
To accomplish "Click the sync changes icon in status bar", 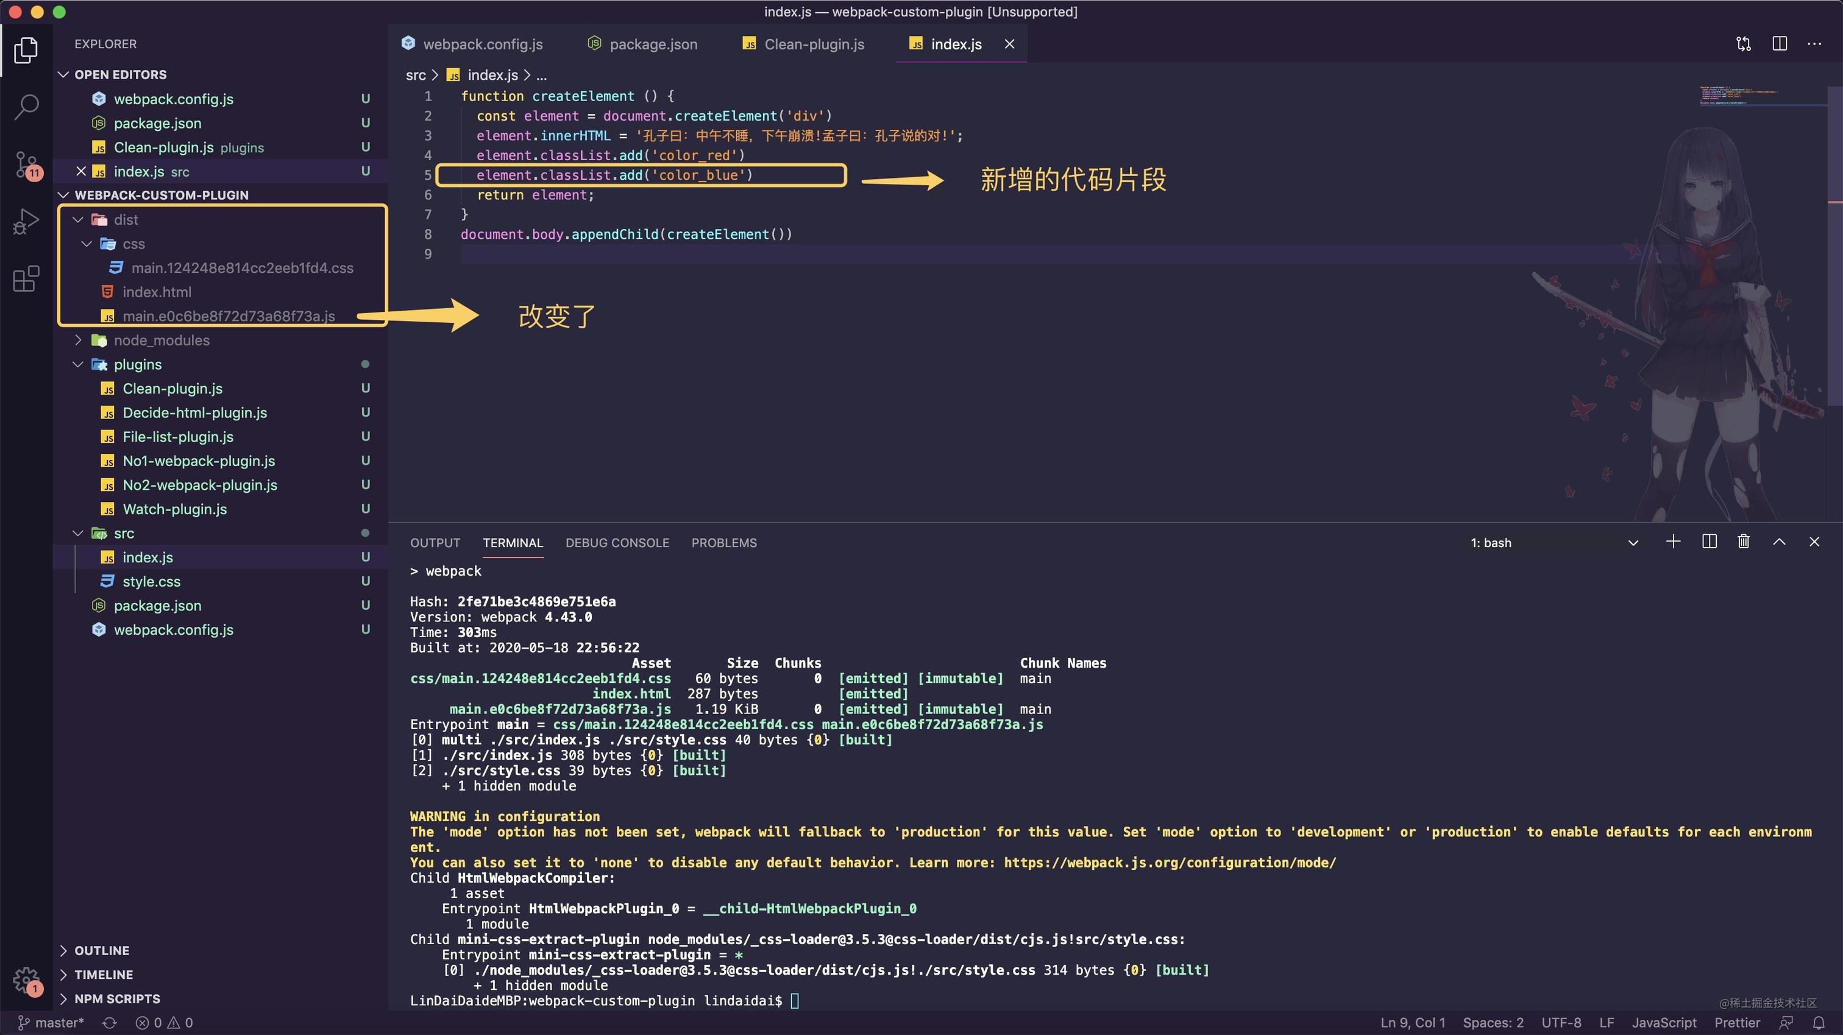I will tap(110, 1023).
